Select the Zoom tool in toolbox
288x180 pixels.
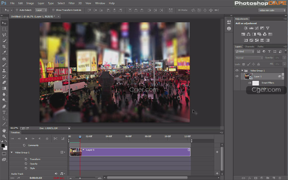[4, 136]
